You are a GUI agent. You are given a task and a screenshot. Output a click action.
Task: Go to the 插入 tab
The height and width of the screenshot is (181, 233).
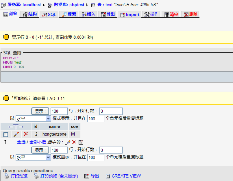coord(88,14)
